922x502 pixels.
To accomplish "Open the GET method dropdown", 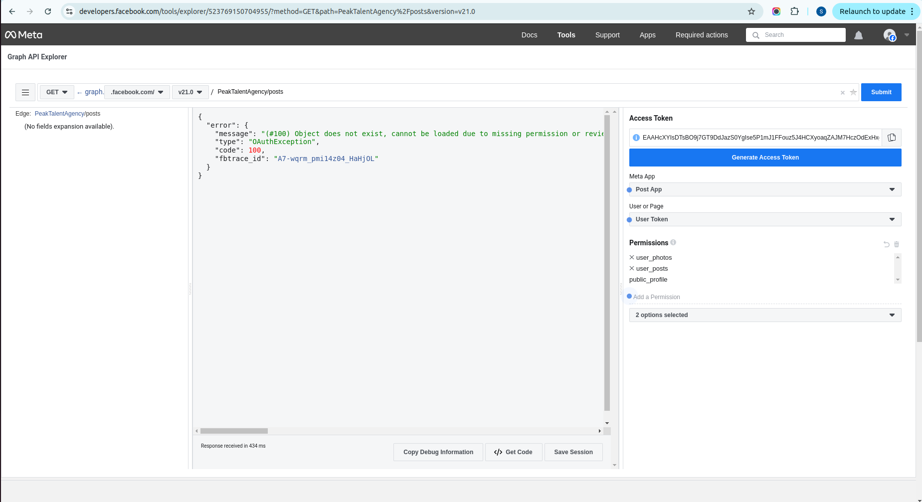I will (57, 92).
